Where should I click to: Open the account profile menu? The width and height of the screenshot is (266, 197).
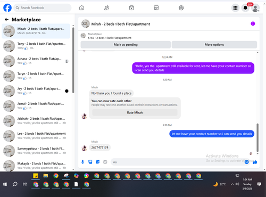click(255, 8)
